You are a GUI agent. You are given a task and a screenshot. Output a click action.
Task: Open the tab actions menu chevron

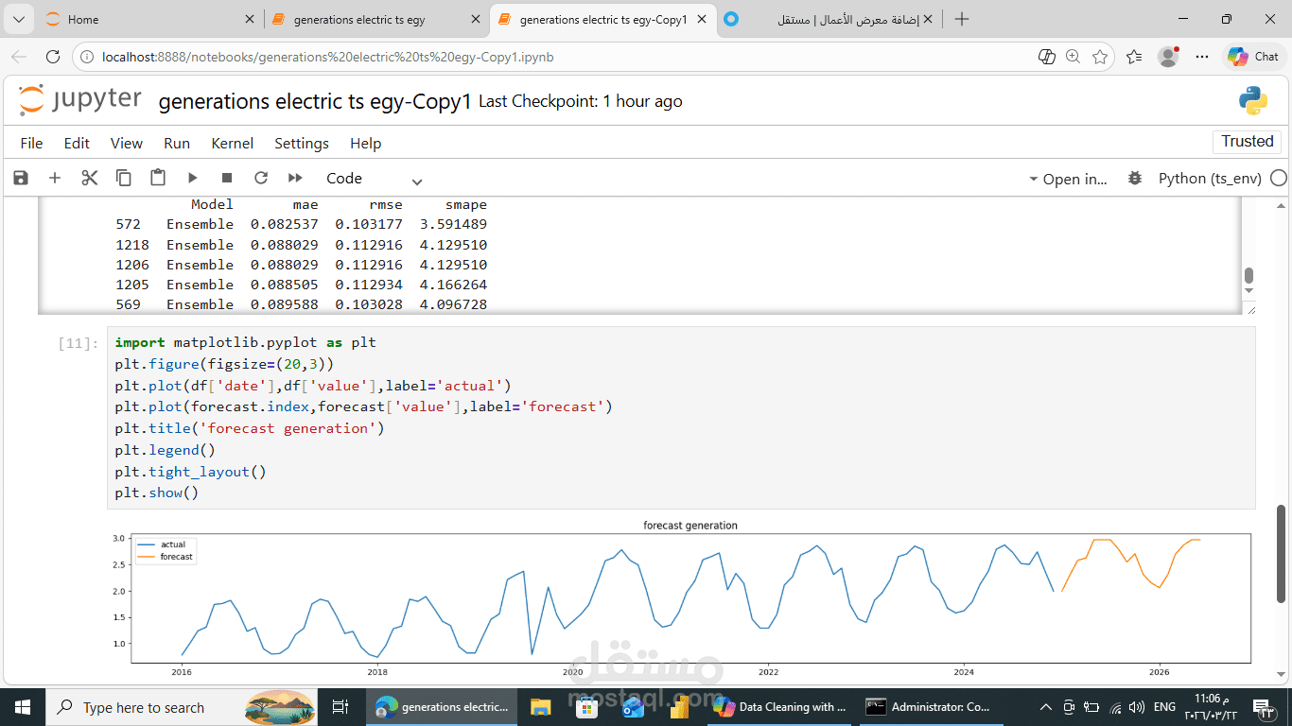tap(19, 19)
